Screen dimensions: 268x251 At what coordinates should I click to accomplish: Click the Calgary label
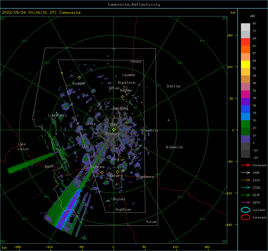tap(116, 175)
